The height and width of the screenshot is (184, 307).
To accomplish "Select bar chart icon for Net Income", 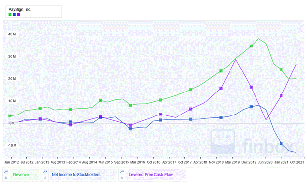I will pos(45,177).
